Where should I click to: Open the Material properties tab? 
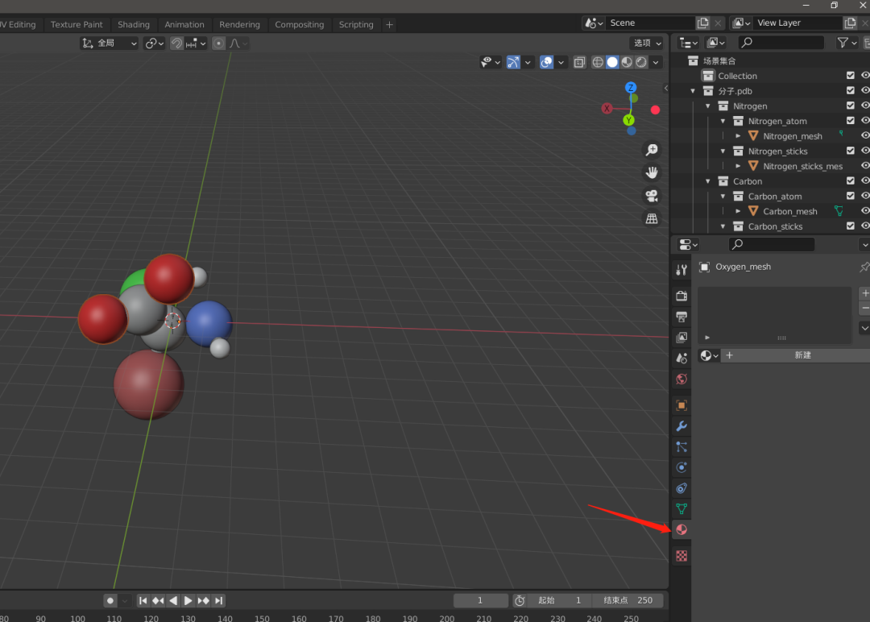[681, 530]
